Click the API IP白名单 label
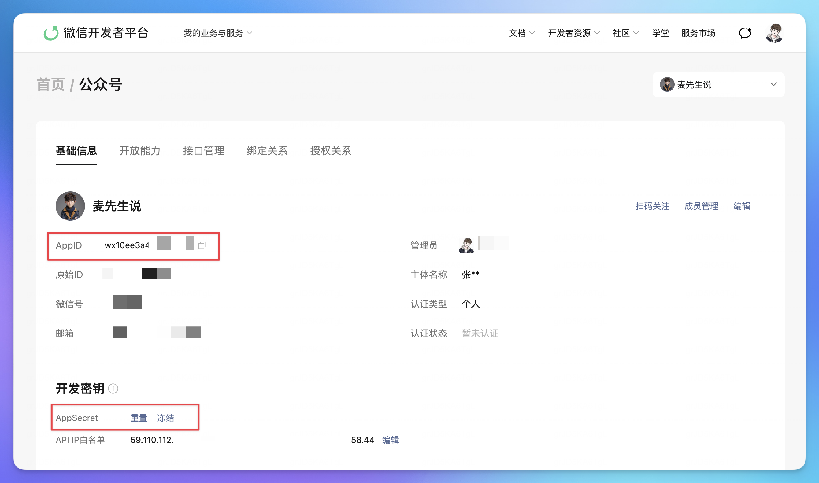Image resolution: width=819 pixels, height=483 pixels. pyautogui.click(x=80, y=440)
